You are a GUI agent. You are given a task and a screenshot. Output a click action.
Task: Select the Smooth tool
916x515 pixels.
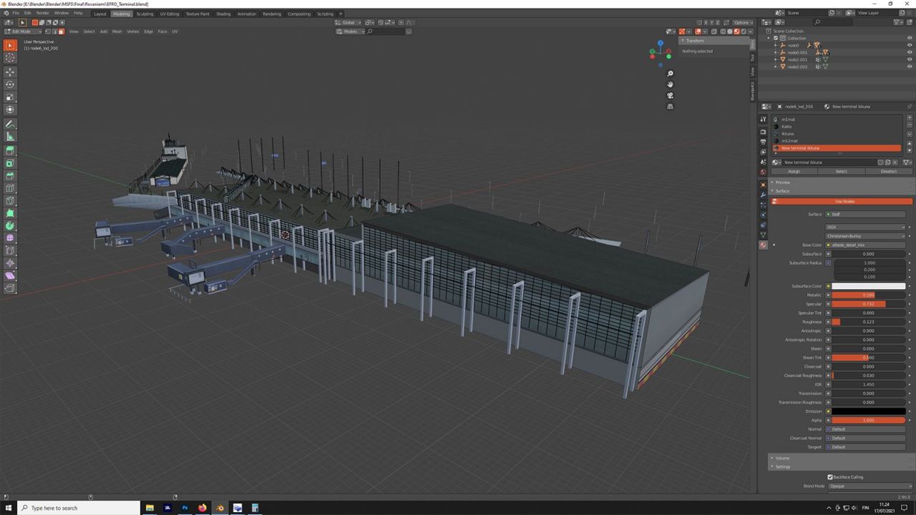point(10,238)
